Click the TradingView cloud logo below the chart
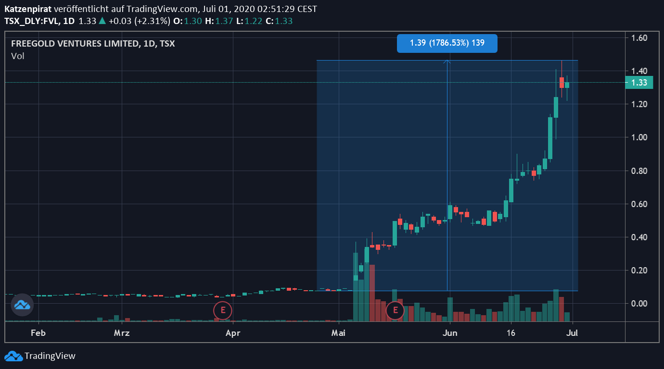The height and width of the screenshot is (369, 664). tap(13, 356)
